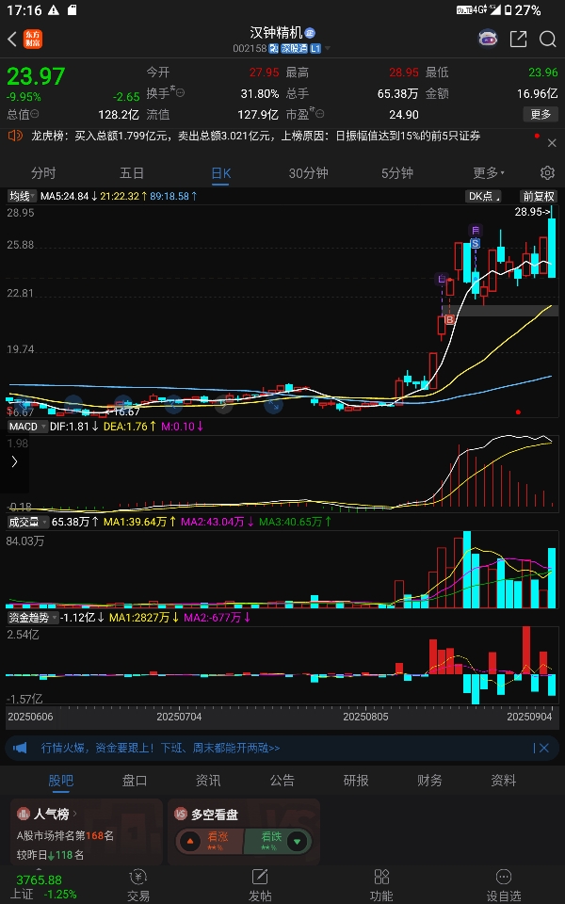Open the 公告 tab
This screenshot has height=904, width=565.
click(282, 781)
